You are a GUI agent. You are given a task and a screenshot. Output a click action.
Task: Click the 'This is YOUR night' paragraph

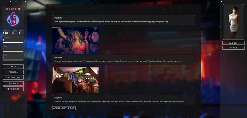coord(120,101)
